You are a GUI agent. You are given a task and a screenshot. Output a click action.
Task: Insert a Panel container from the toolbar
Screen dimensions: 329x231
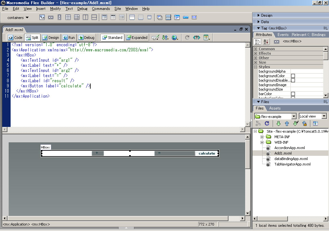(132, 17)
